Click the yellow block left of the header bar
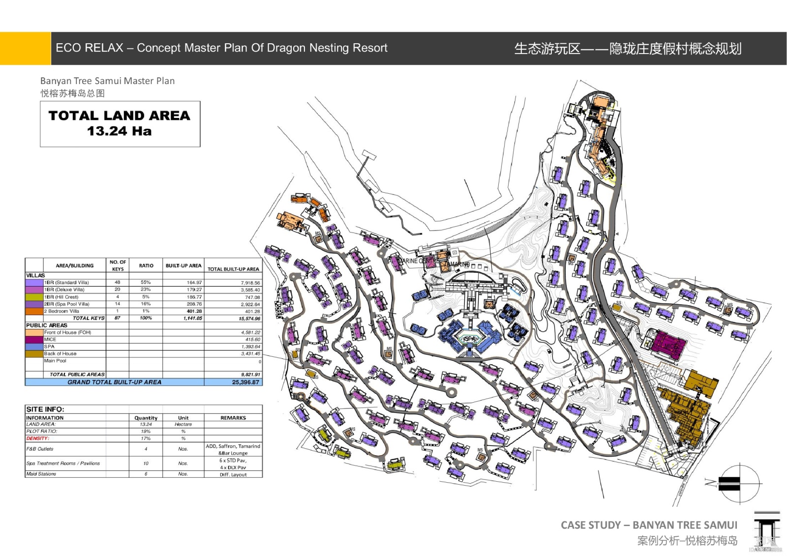Viewport: 787px width, 556px height. [25, 48]
